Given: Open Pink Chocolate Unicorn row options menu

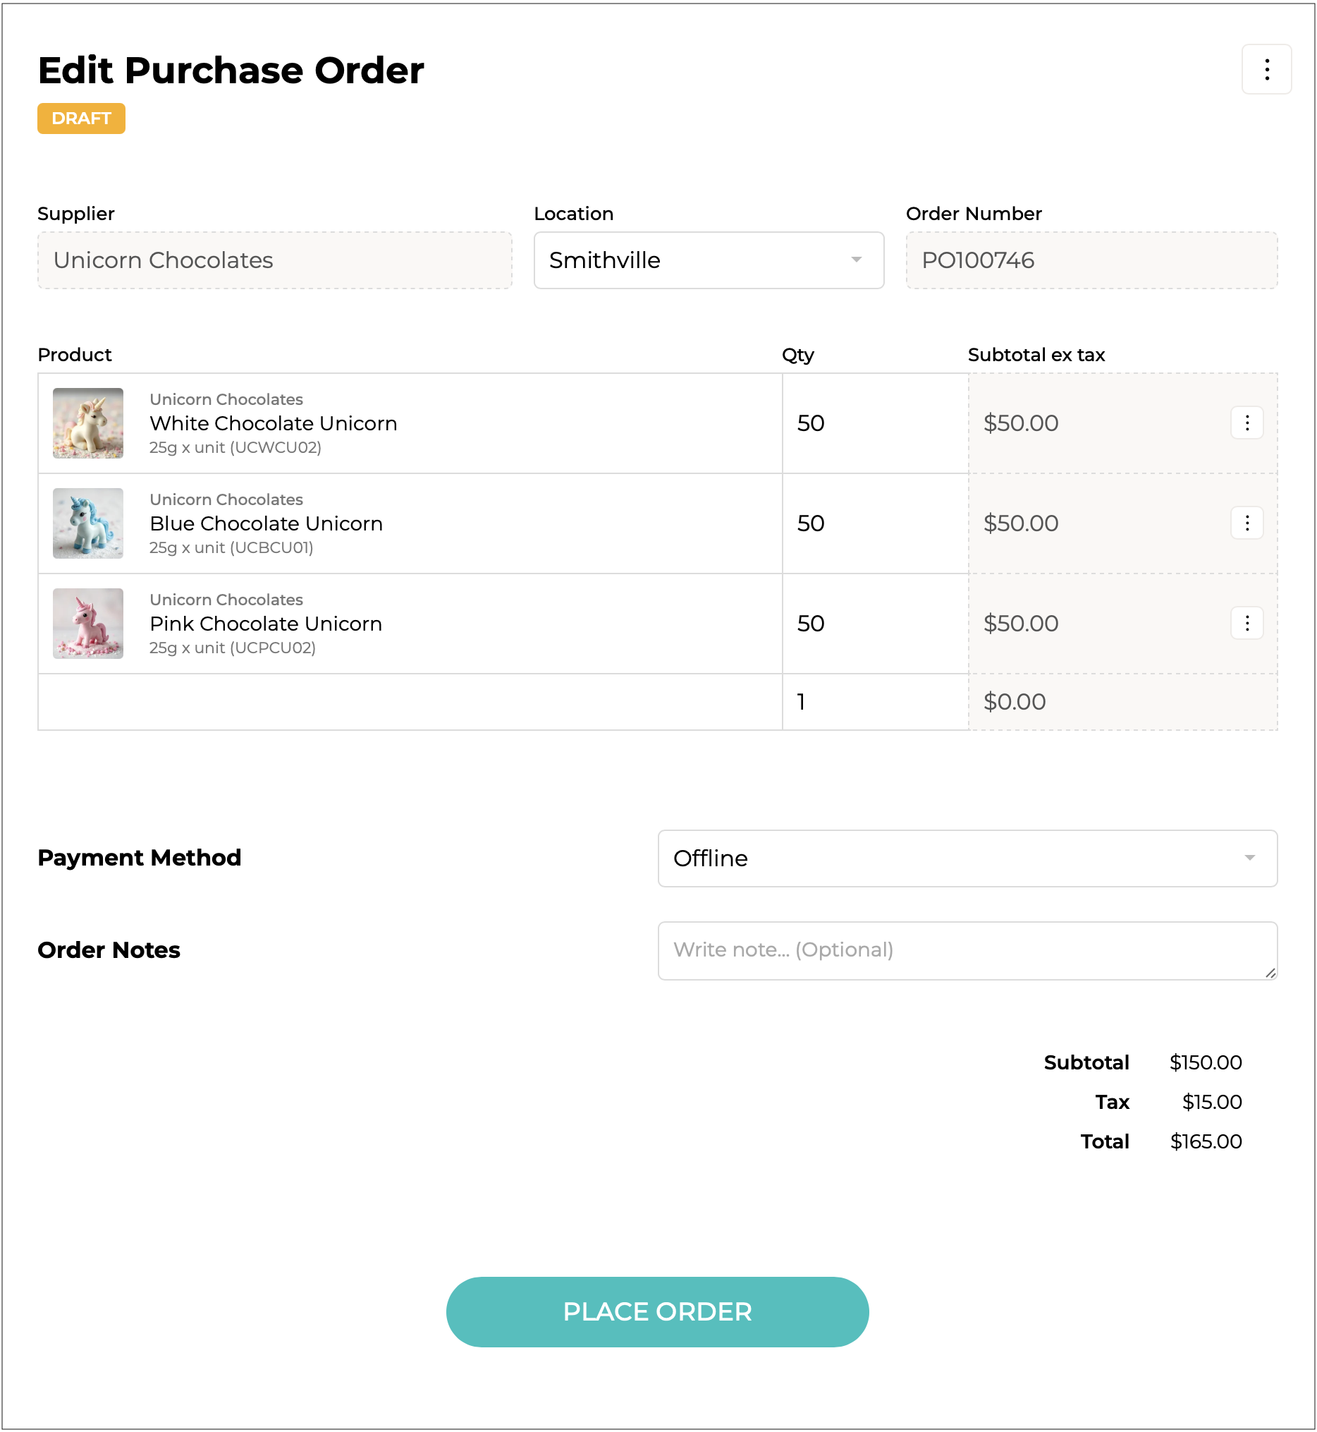Looking at the screenshot, I should [x=1246, y=624].
